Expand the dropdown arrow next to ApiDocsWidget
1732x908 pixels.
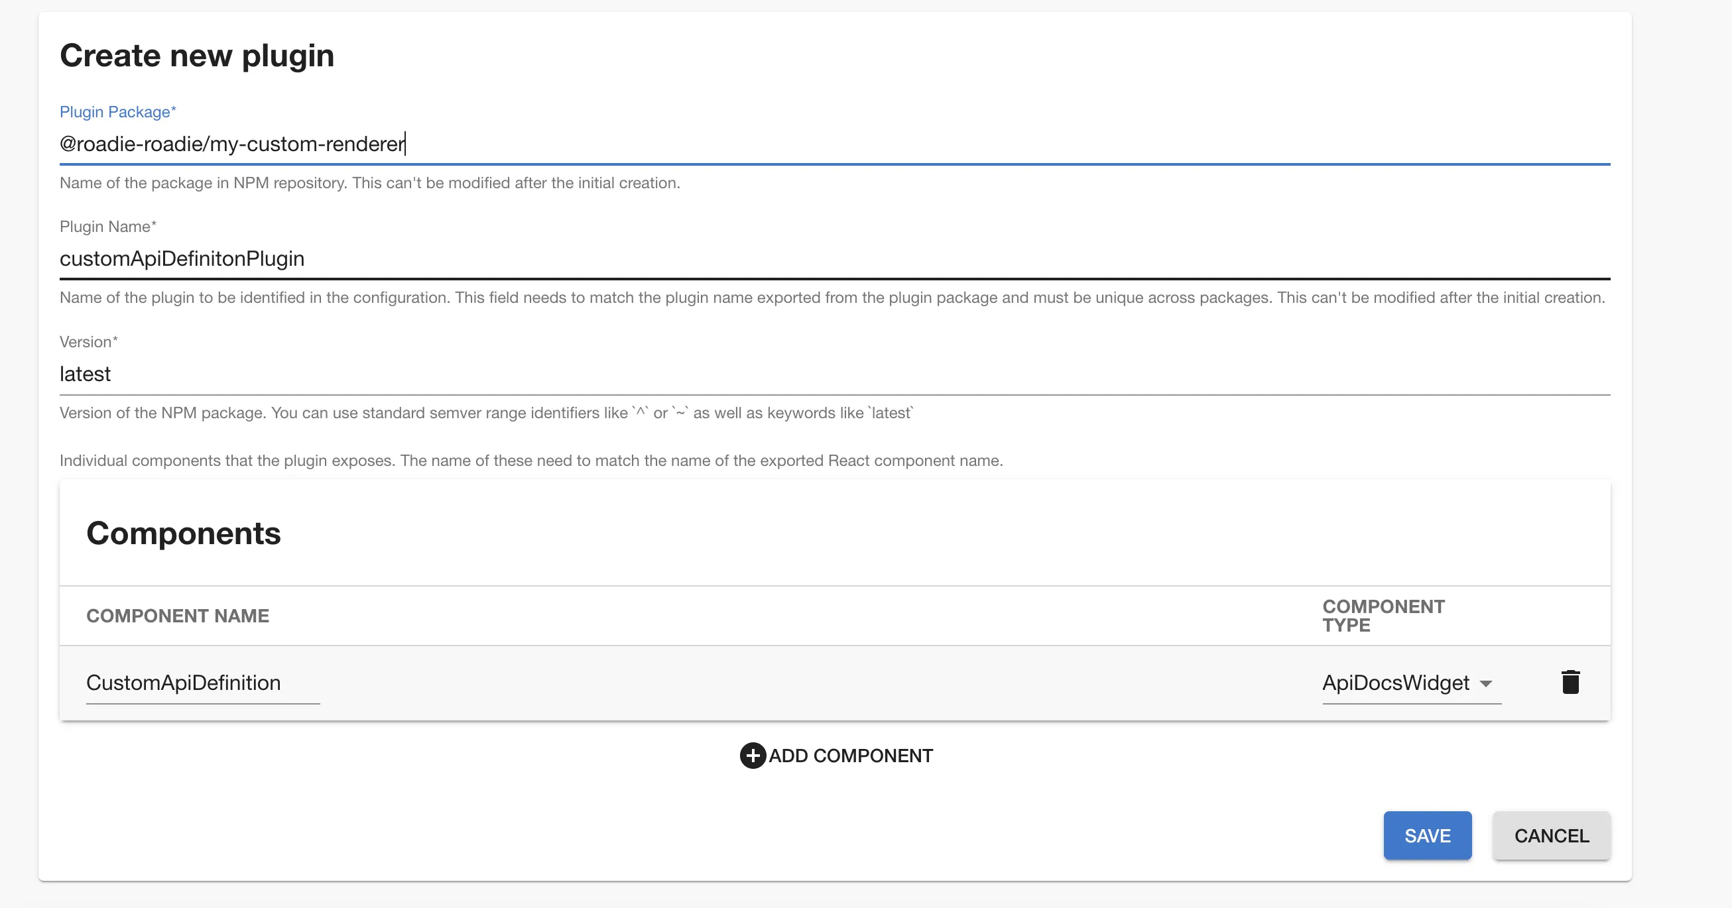pos(1487,684)
